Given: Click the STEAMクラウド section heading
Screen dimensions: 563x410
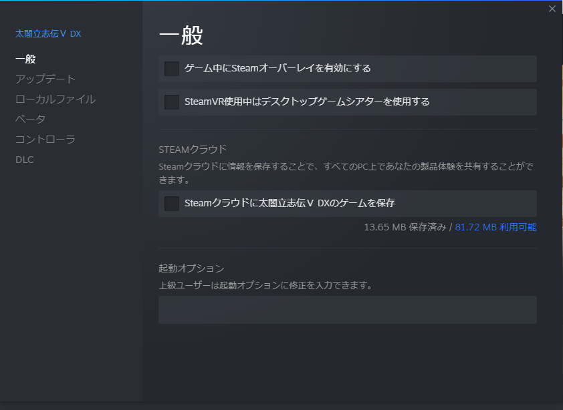Looking at the screenshot, I should tap(193, 149).
